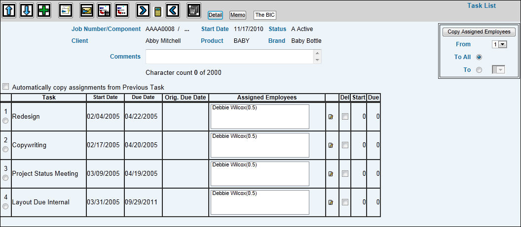521x227 pixels.
Task: Click the blue up arrow toolbar icon
Action: tap(9, 10)
